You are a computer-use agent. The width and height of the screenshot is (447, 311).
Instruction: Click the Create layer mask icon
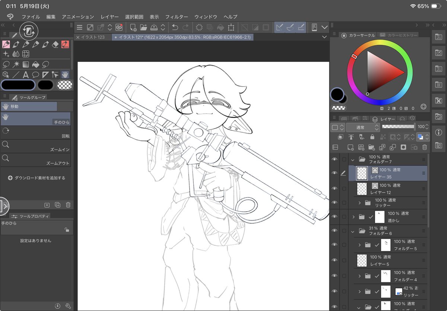(403, 147)
